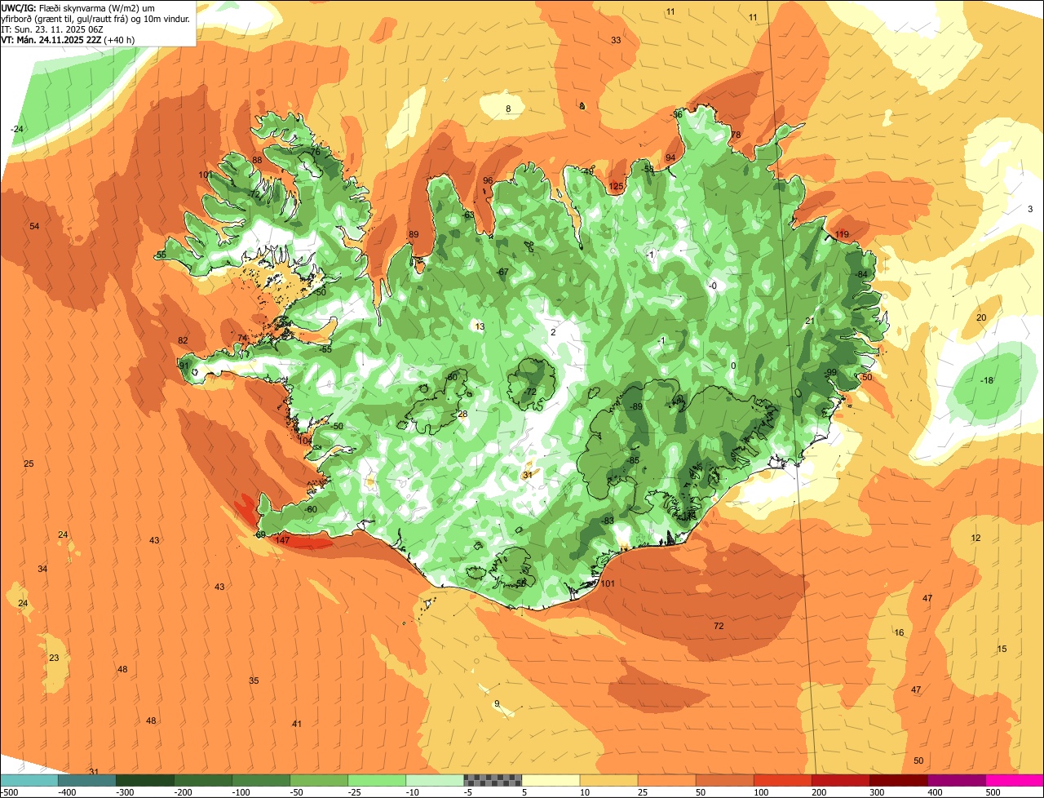Click the '89' value on the map
Screen dimensions: 1044x798
click(x=414, y=234)
